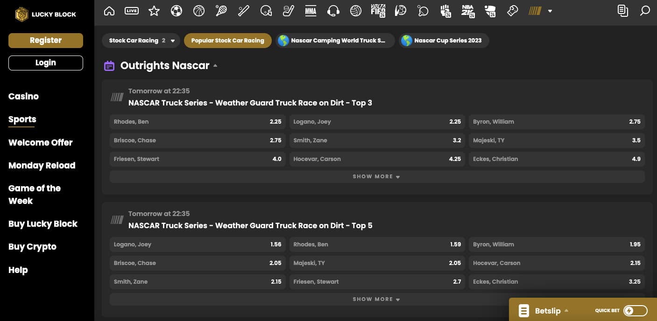The height and width of the screenshot is (321, 657).
Task: Bet on Friesen, Stewart at 2.7 Top 5
Action: (377, 282)
